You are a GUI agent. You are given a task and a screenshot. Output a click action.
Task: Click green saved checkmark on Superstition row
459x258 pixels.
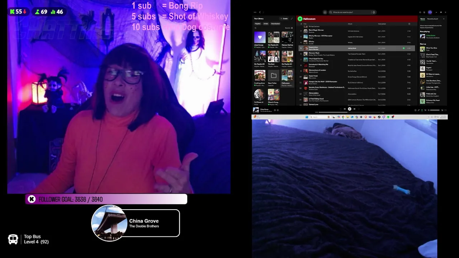coord(403,48)
